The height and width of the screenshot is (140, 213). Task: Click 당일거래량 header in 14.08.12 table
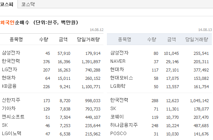[x=88, y=39]
